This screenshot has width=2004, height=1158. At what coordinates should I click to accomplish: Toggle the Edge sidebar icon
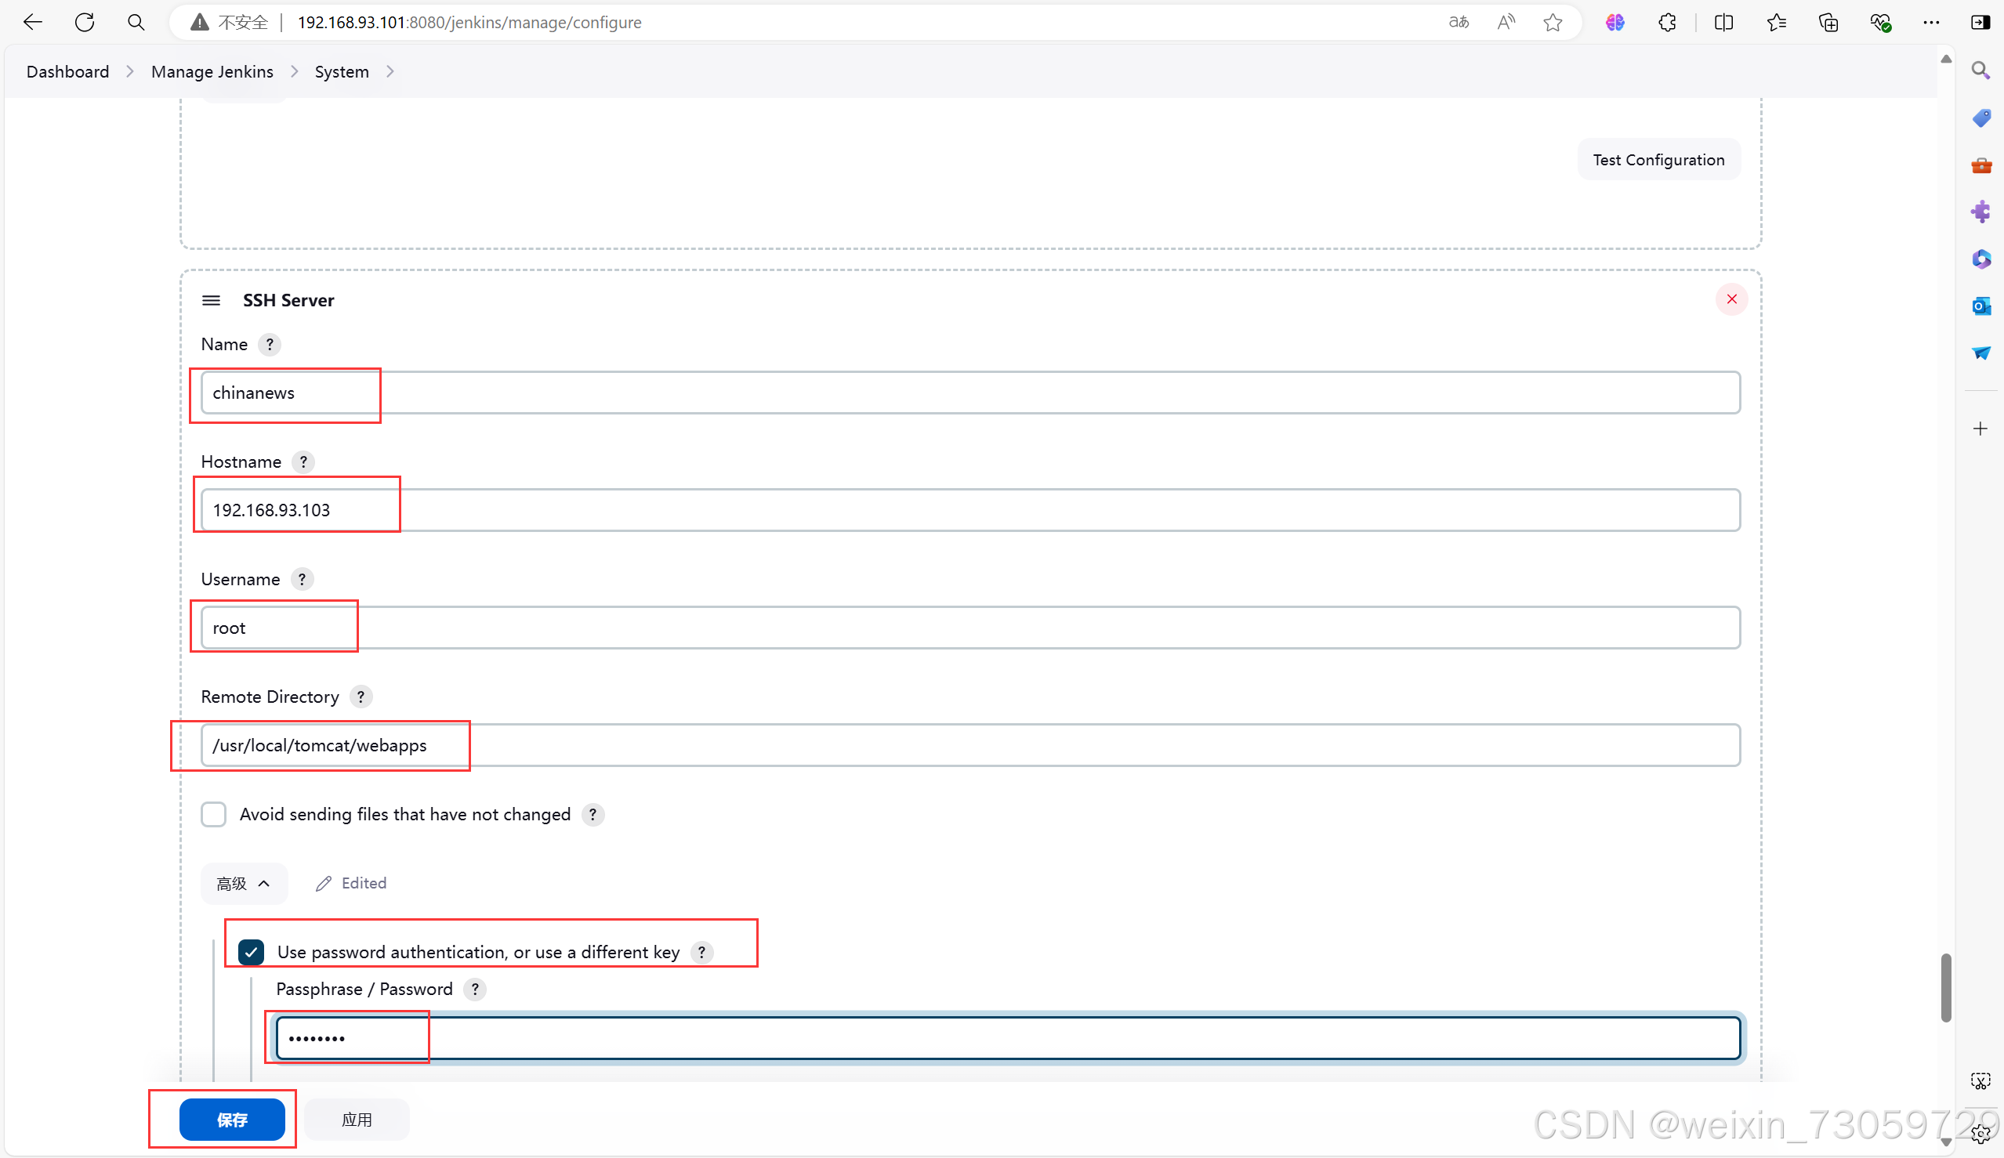pyautogui.click(x=1981, y=22)
